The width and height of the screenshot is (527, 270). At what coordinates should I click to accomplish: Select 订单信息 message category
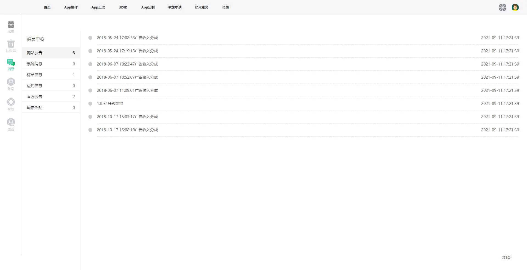tap(51, 75)
